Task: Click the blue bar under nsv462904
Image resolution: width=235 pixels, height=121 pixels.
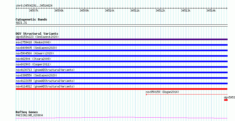Action: pyautogui.click(x=121, y=61)
